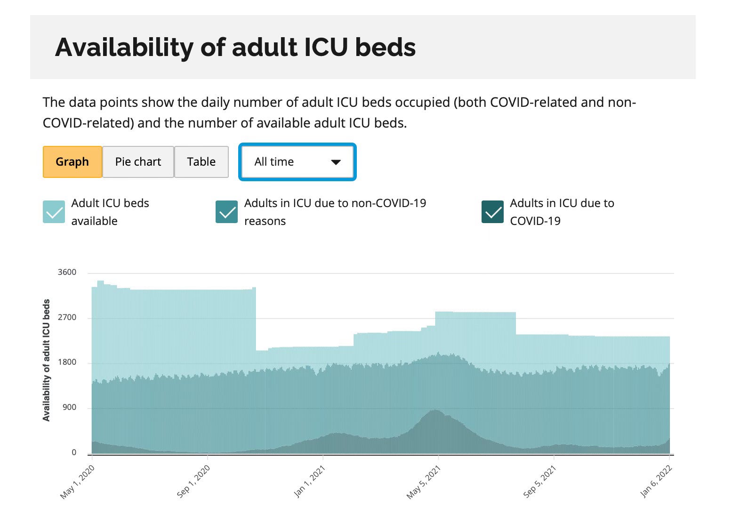
Task: Disable the Adults in ICU due to COVID-19 checkbox
Action: point(492,212)
